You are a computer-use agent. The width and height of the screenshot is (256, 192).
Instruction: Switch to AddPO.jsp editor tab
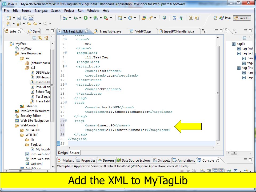(x=142, y=31)
